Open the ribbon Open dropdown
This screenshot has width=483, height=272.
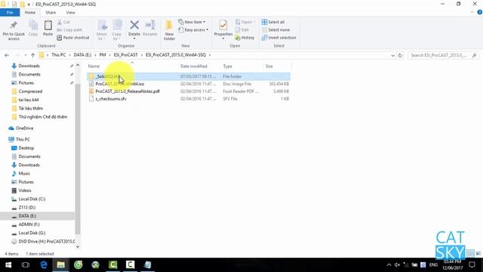pos(245,22)
